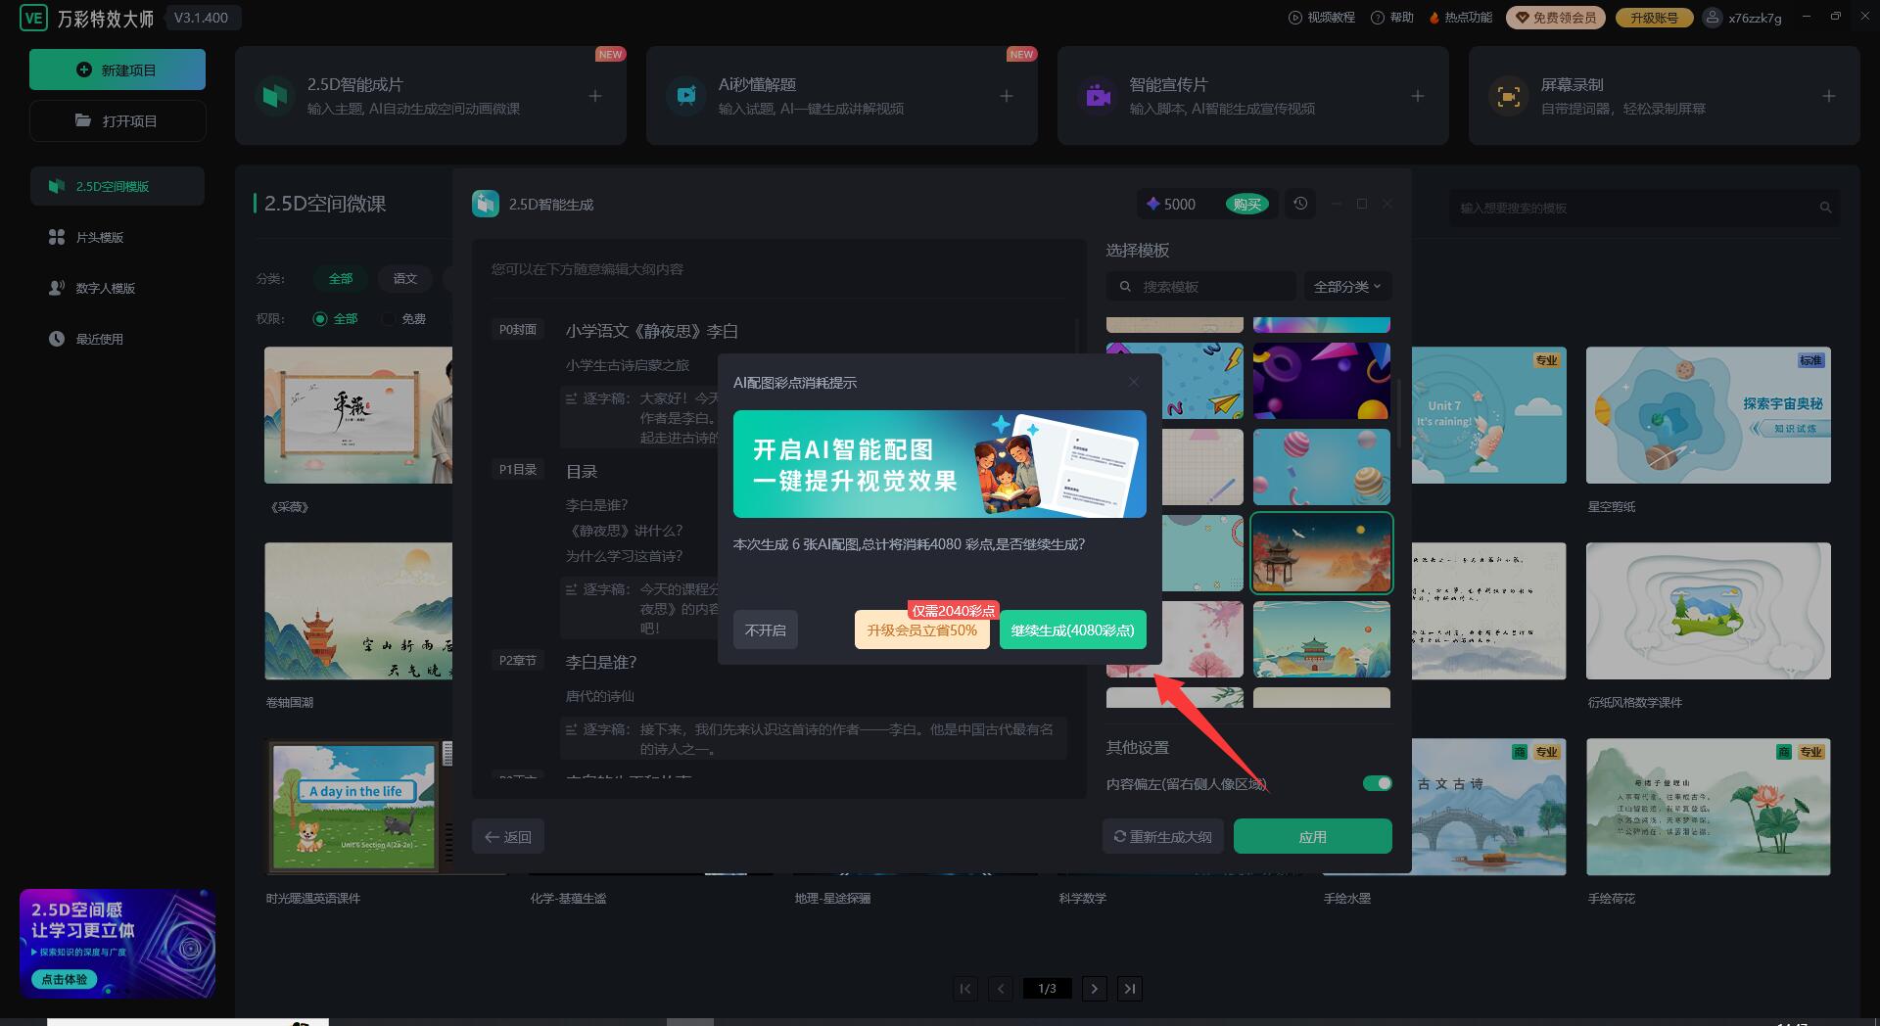Toggle the 内容偏左 switch off

tap(1377, 783)
